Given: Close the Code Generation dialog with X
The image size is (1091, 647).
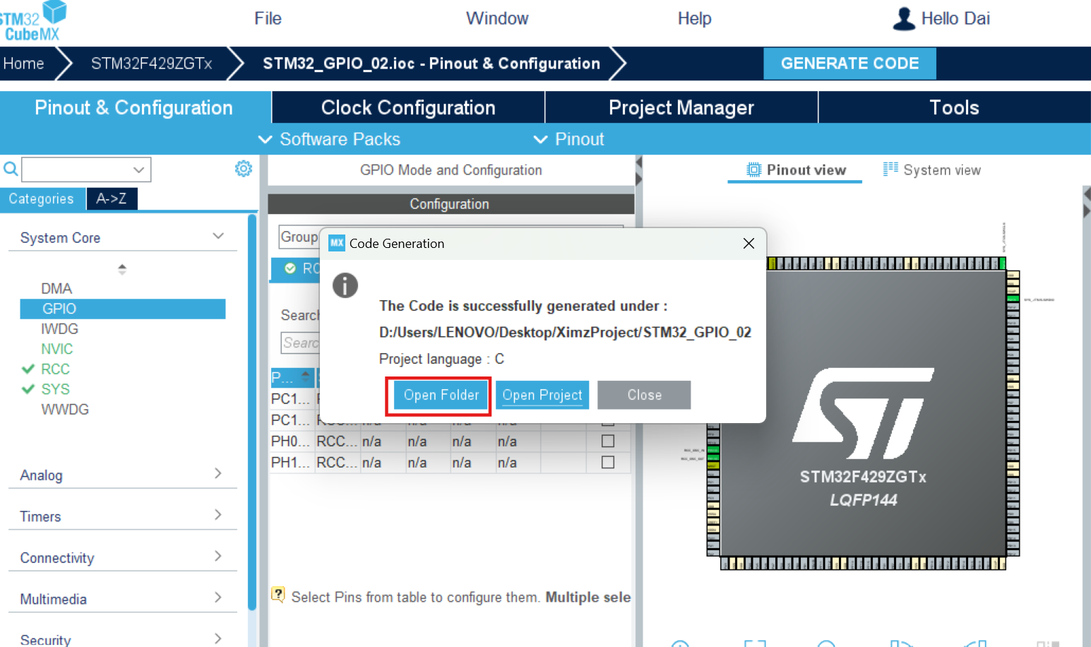Looking at the screenshot, I should point(749,243).
